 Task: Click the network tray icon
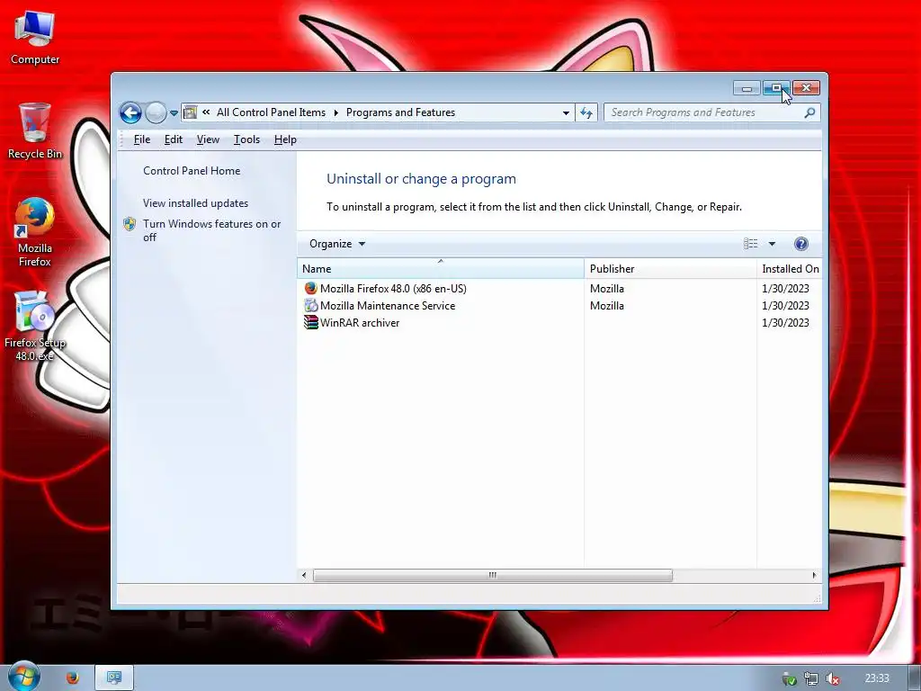coord(810,678)
